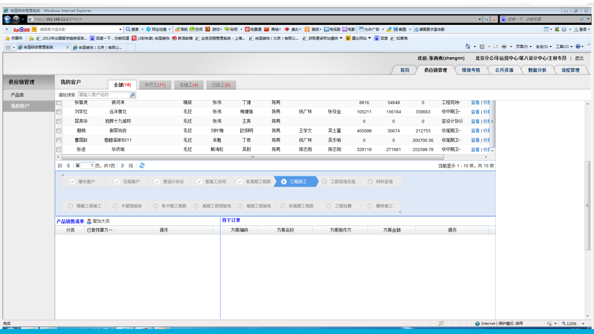Click the page number input field
The height and width of the screenshot is (334, 594).
tap(88, 166)
